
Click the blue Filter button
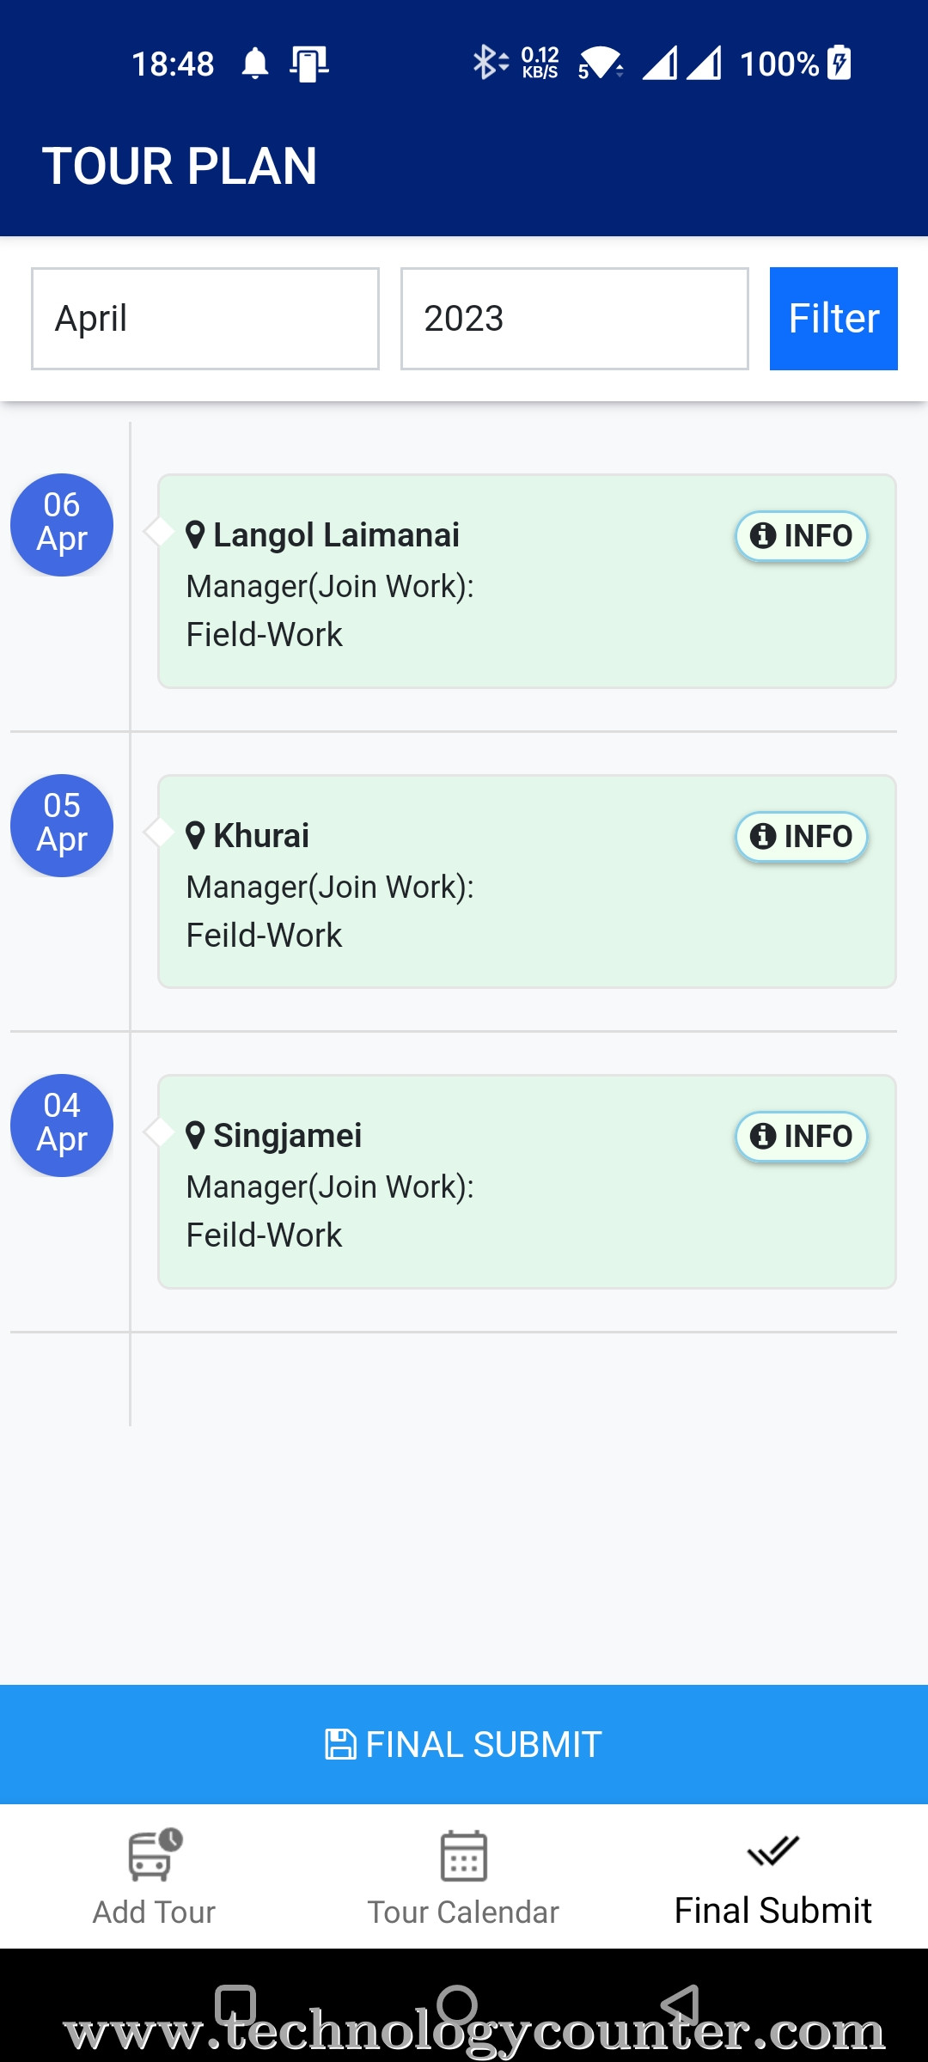[x=833, y=319]
